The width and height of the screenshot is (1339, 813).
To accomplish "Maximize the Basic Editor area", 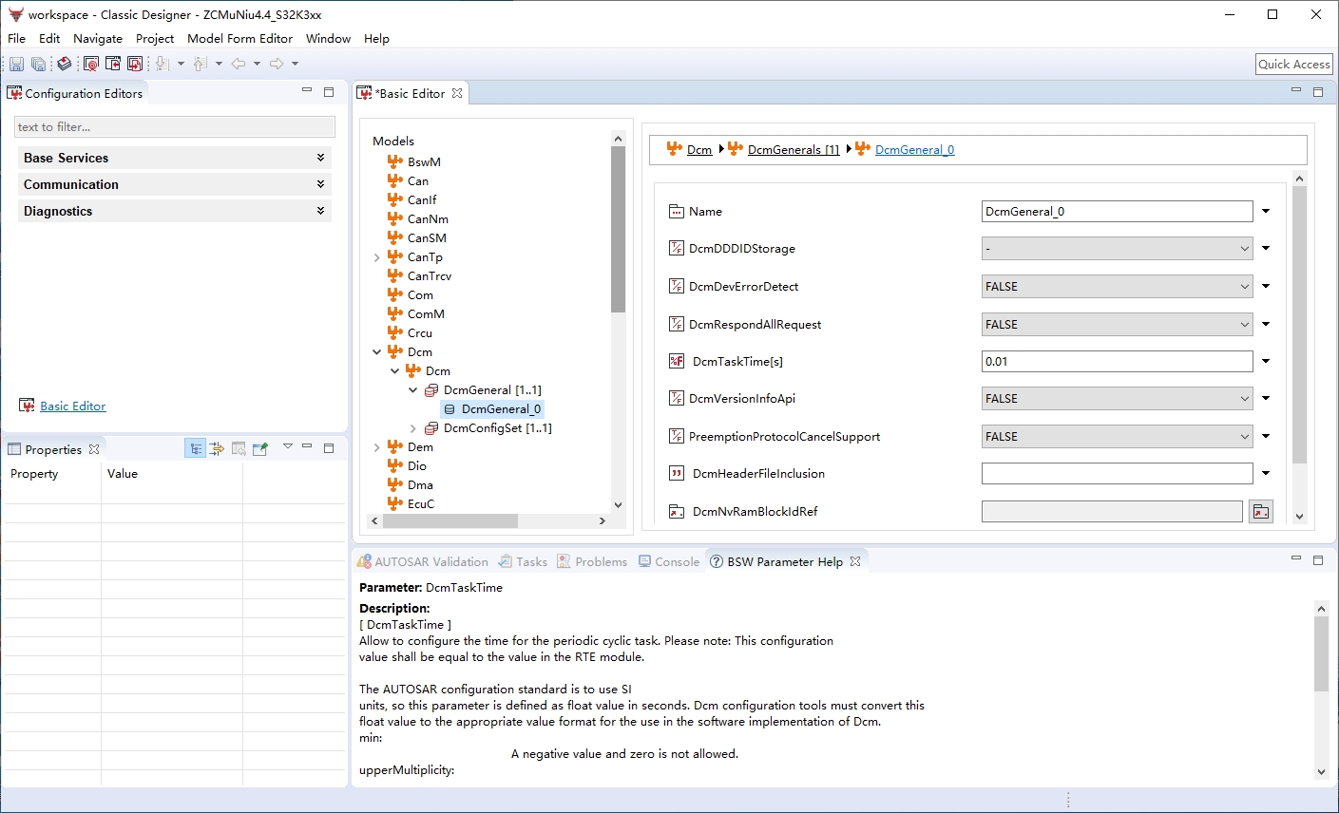I will tap(1318, 92).
